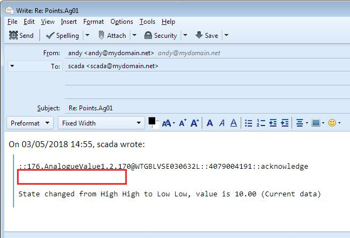Save the message draft
Image resolution: width=350 pixels, height=238 pixels.
click(207, 36)
